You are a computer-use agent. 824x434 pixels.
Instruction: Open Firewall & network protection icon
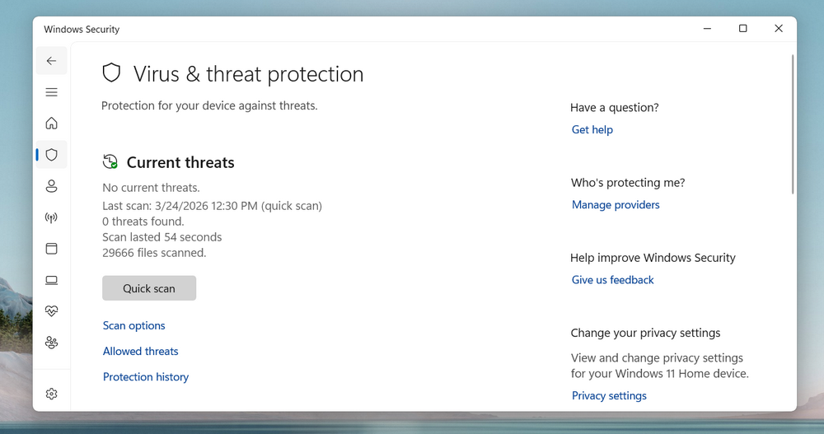click(x=51, y=217)
